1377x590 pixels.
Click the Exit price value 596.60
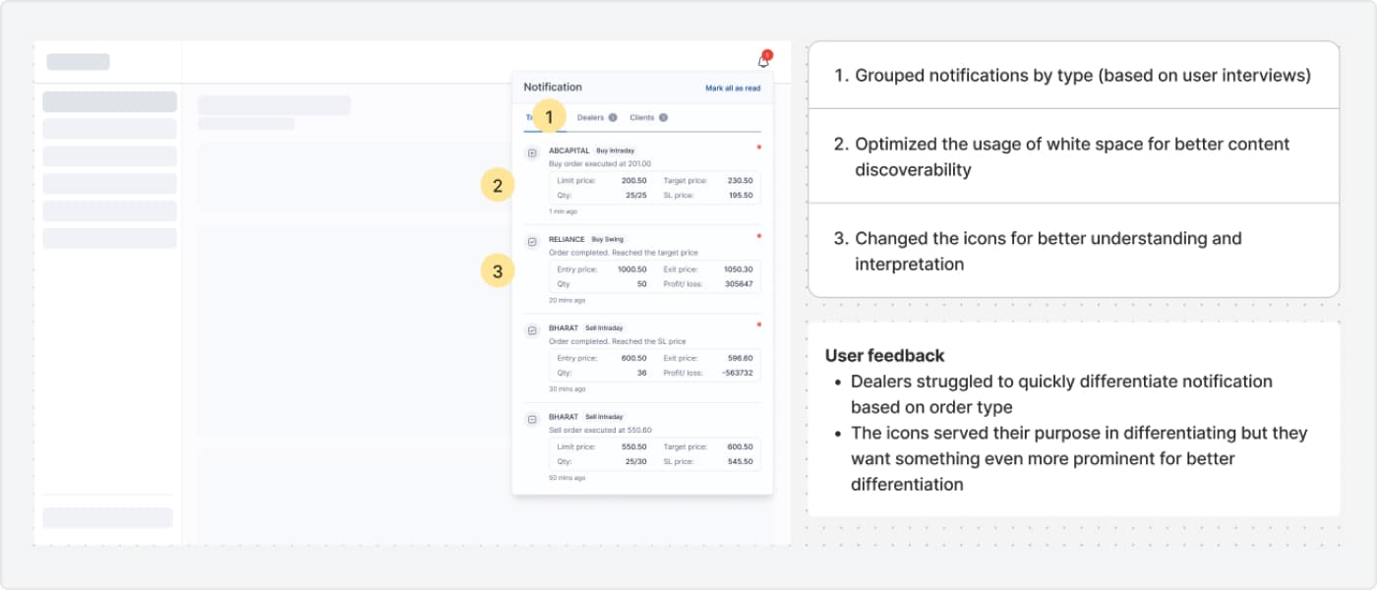click(740, 358)
